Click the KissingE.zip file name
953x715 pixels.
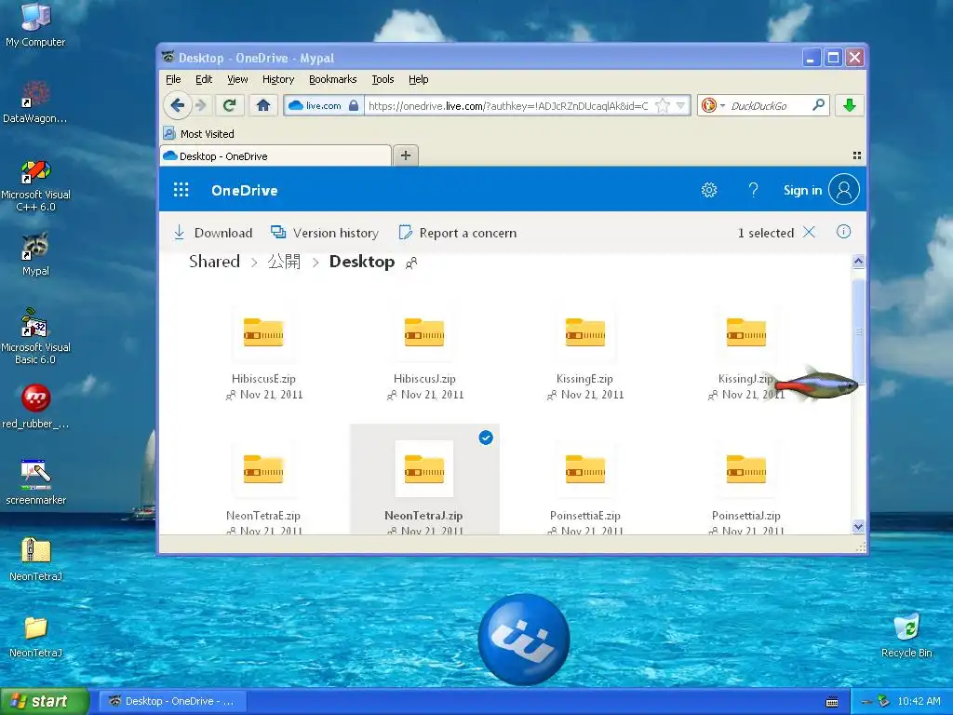click(x=584, y=378)
